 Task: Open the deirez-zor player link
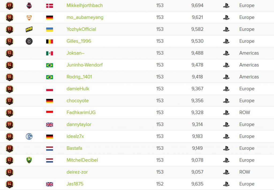(77, 172)
